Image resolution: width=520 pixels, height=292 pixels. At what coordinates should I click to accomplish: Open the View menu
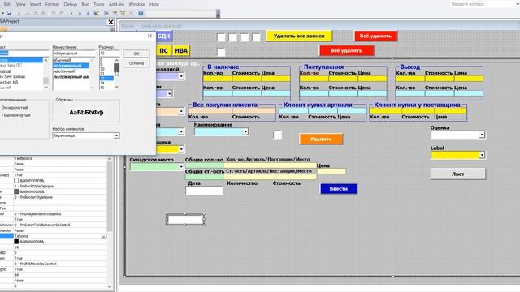click(20, 4)
